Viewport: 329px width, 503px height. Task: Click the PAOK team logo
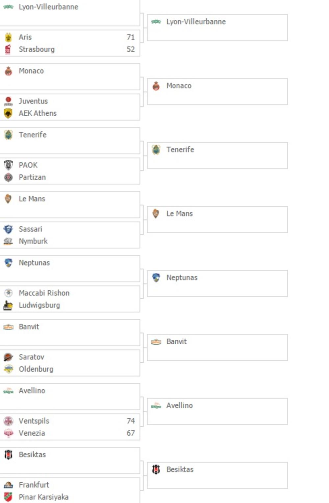(x=8, y=165)
